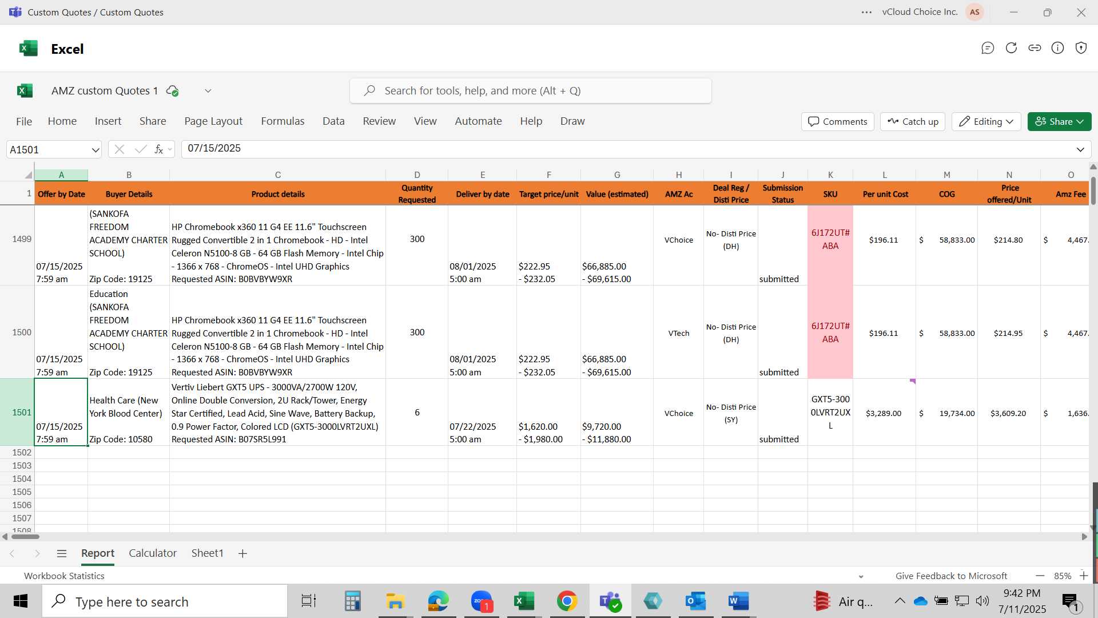Screen dimensions: 1098x618
Task: Open Workbook Statistics
Action: tap(64, 576)
